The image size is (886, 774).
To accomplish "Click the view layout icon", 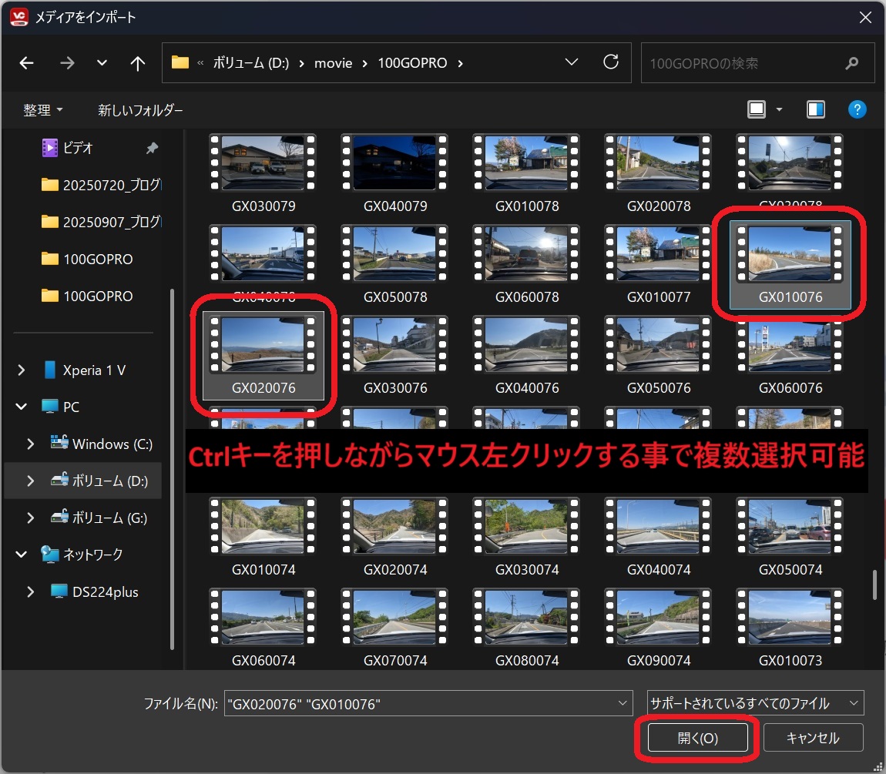I will 757,109.
